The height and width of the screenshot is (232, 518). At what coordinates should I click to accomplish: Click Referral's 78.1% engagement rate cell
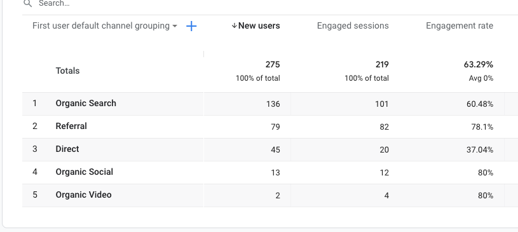(x=482, y=127)
